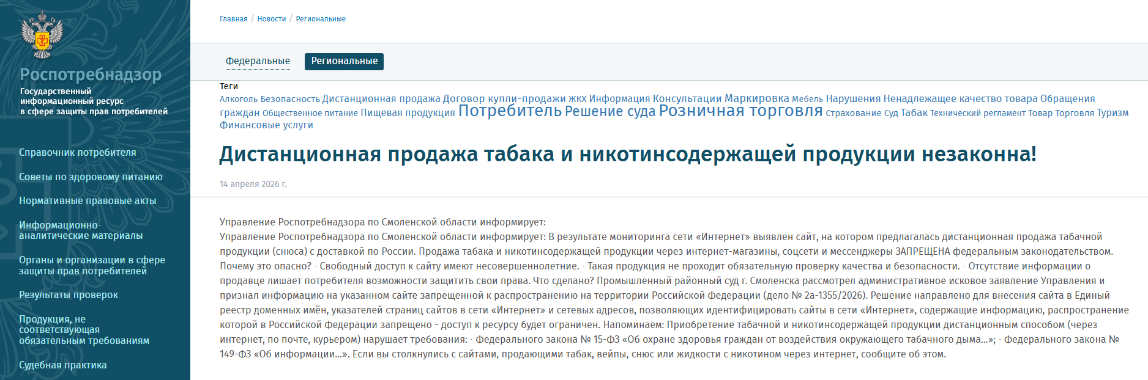Switch to the Федеральные news tab
This screenshot has width=1148, height=380.
[258, 61]
